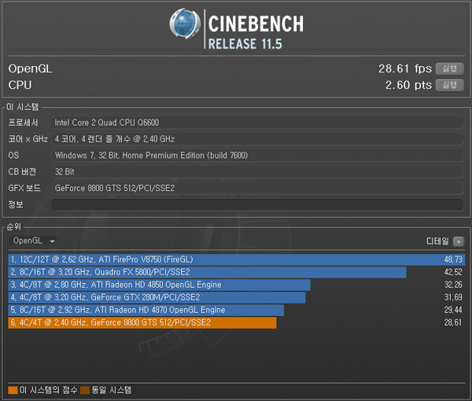Viewport: 472px width, 401px height.
Task: Click the 31.69 score value
Action: point(453,297)
